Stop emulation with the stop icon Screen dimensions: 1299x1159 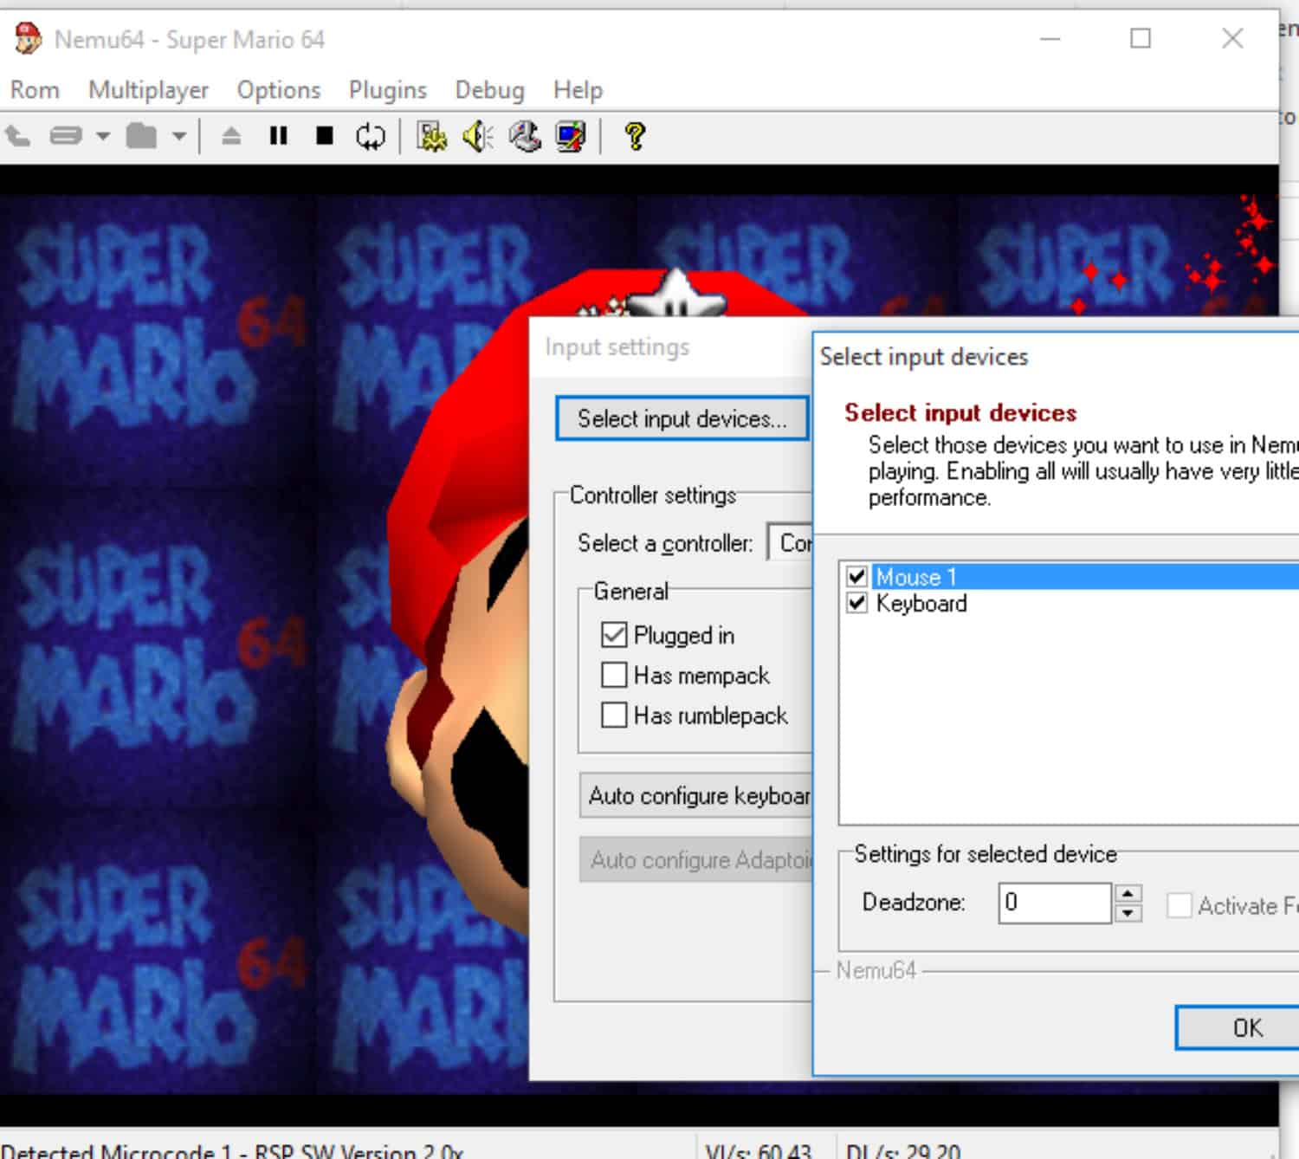coord(325,136)
